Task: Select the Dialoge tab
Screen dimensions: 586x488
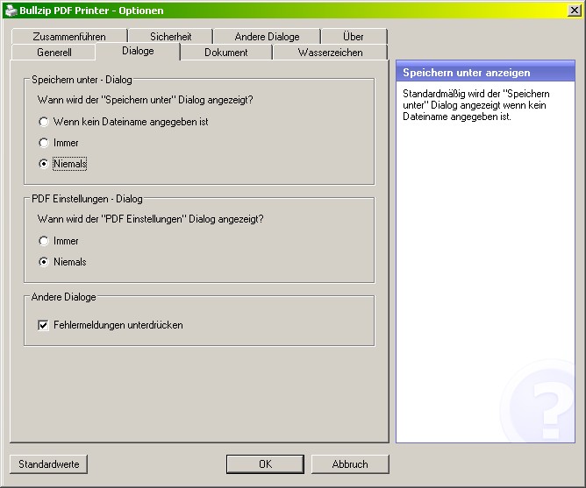Action: click(x=138, y=51)
